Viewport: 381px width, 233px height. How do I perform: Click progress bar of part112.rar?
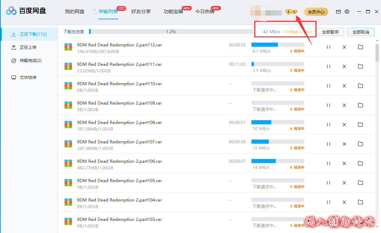(x=278, y=45)
